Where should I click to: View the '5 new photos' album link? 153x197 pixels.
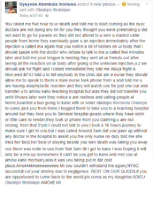103,4
